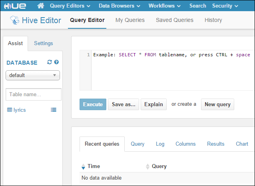
Task: Click inside the query editor text area
Action: tap(173, 70)
